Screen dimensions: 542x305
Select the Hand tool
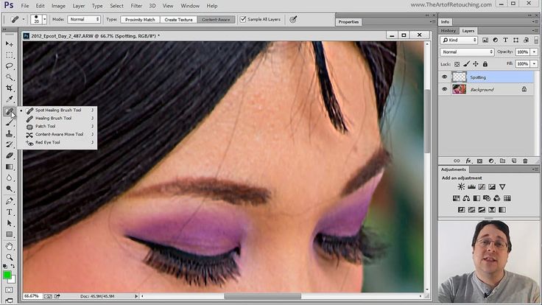point(10,246)
